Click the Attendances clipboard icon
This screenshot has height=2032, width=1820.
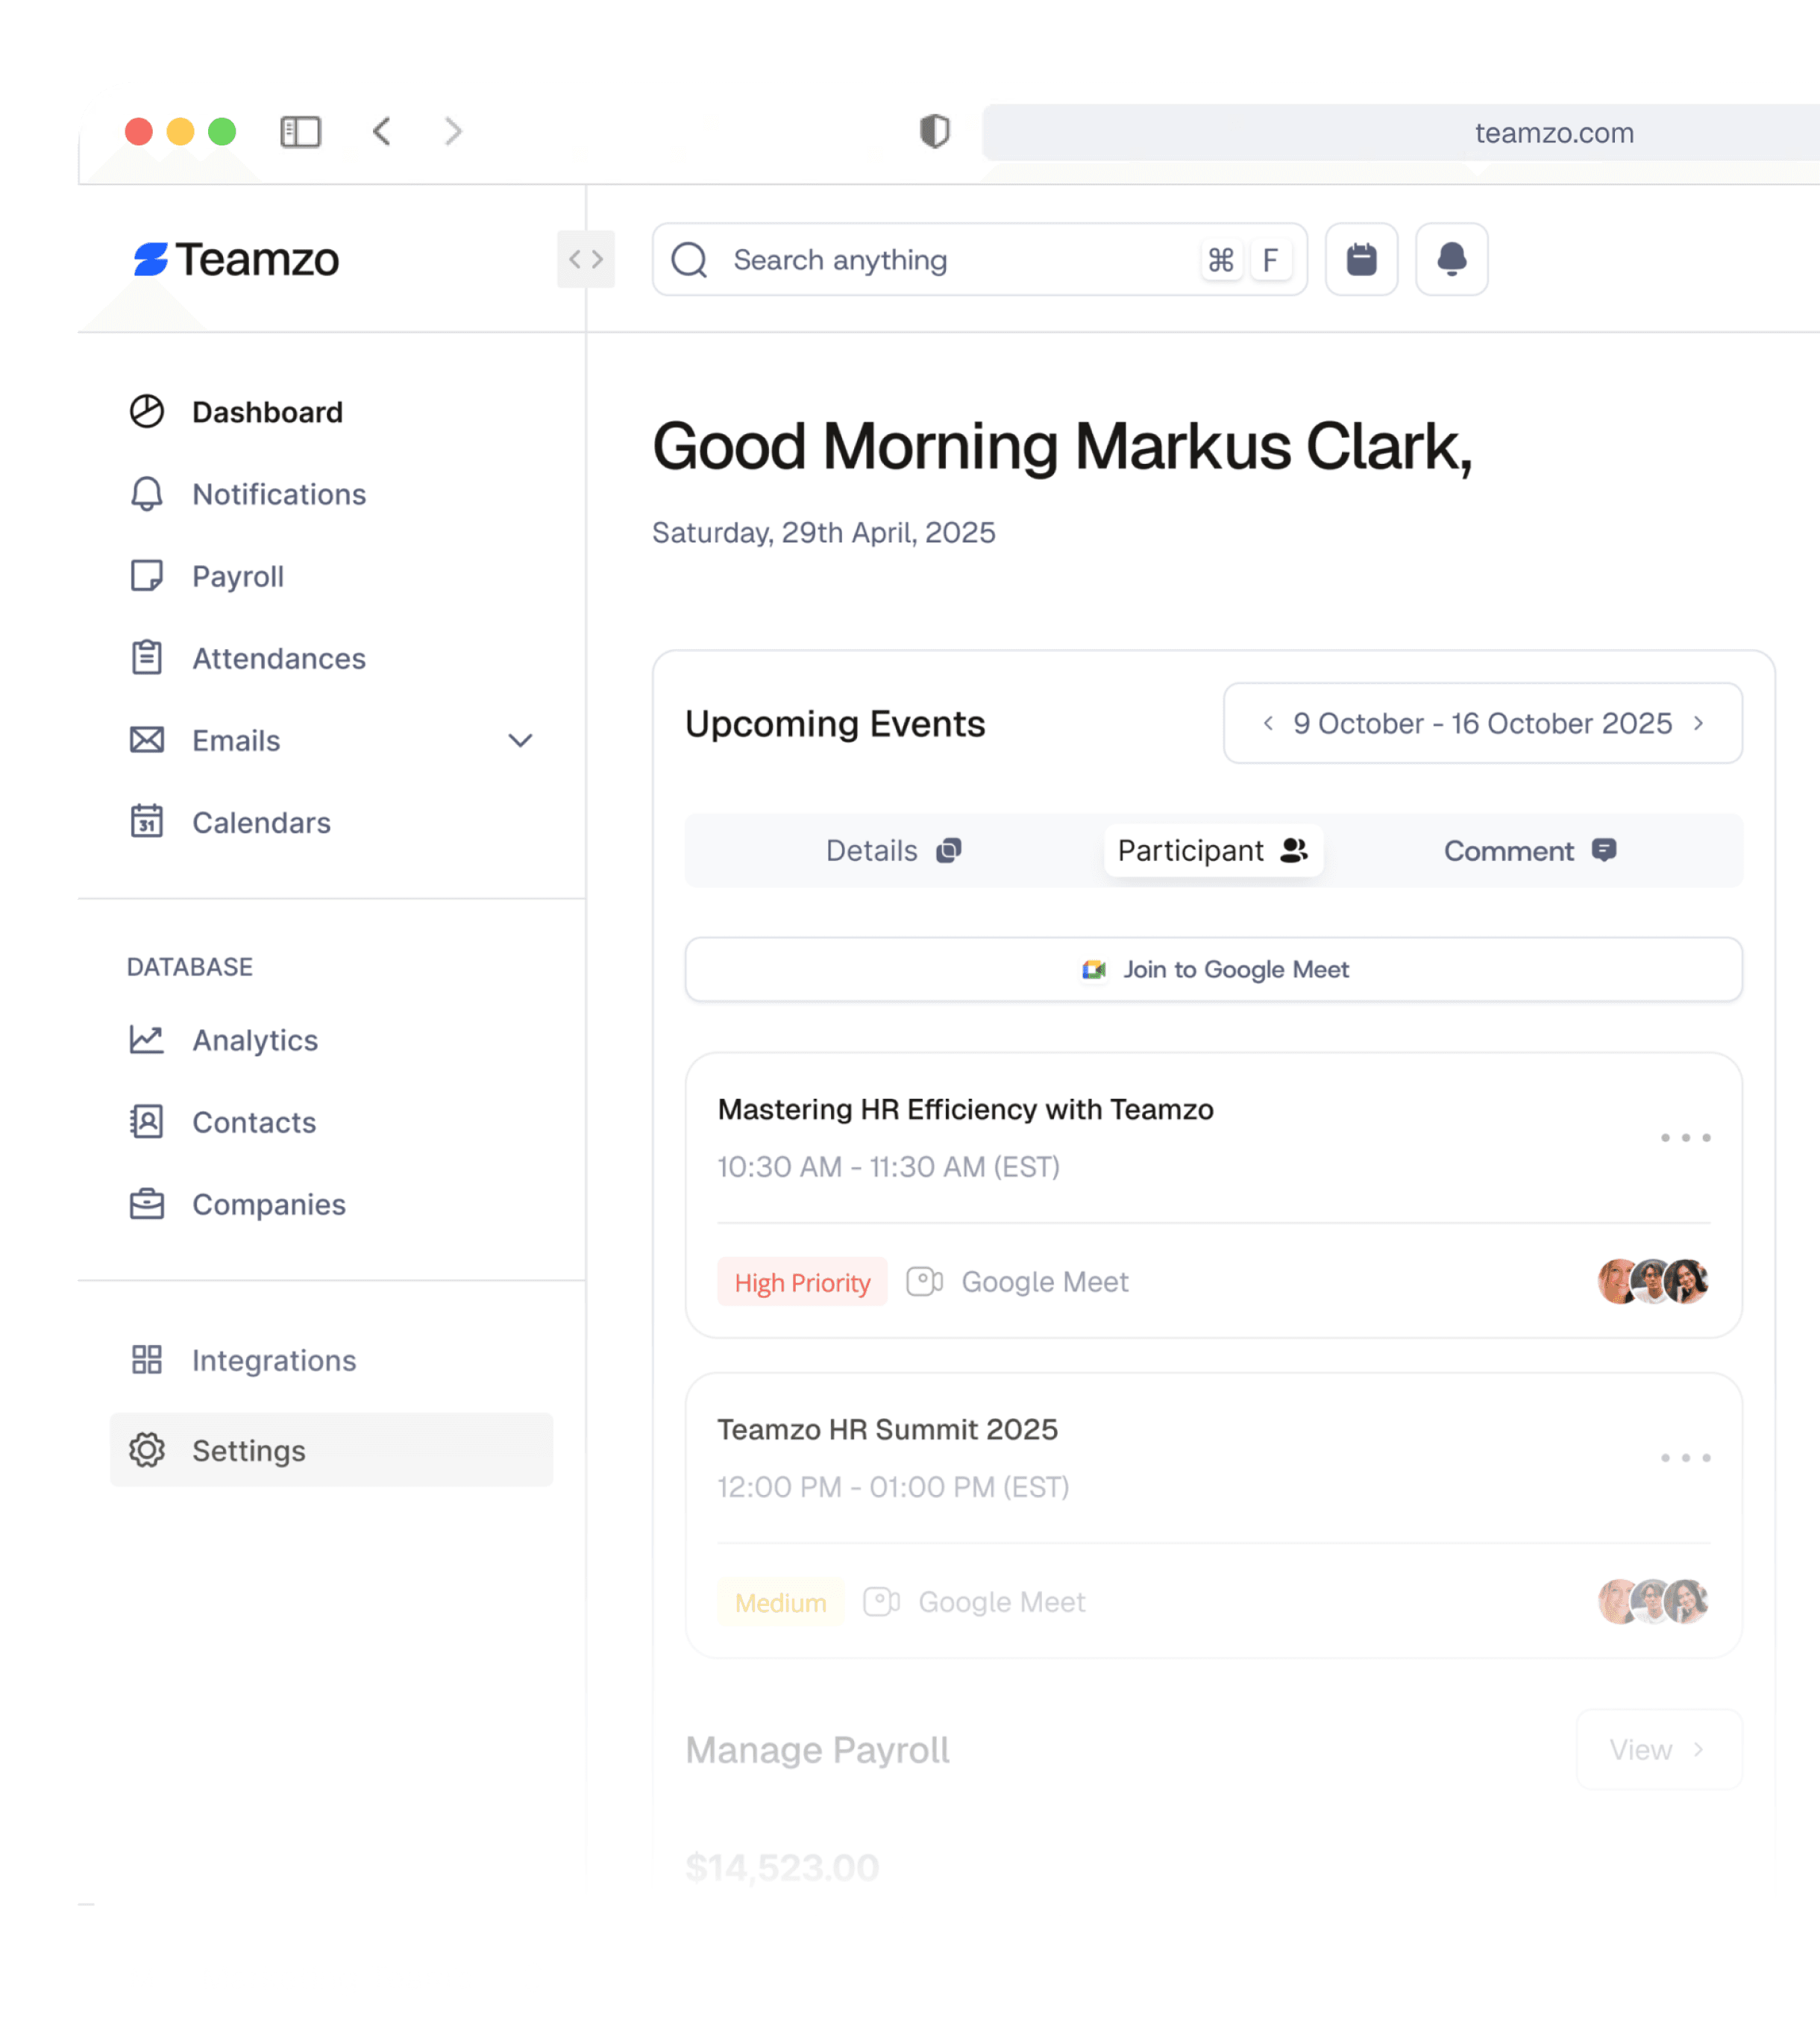coord(147,657)
